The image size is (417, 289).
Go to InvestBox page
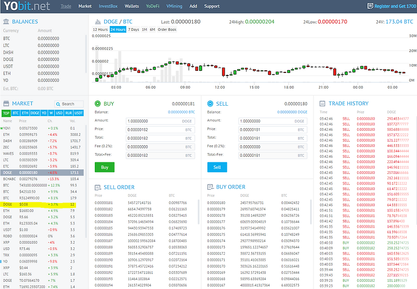(108, 6)
